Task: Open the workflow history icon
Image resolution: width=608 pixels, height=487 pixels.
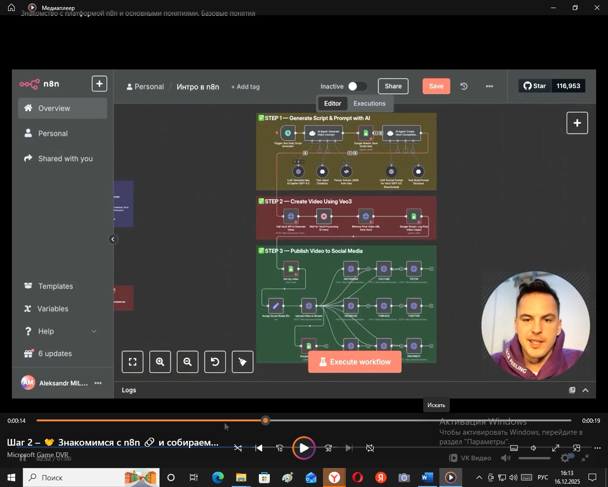Action: [464, 86]
